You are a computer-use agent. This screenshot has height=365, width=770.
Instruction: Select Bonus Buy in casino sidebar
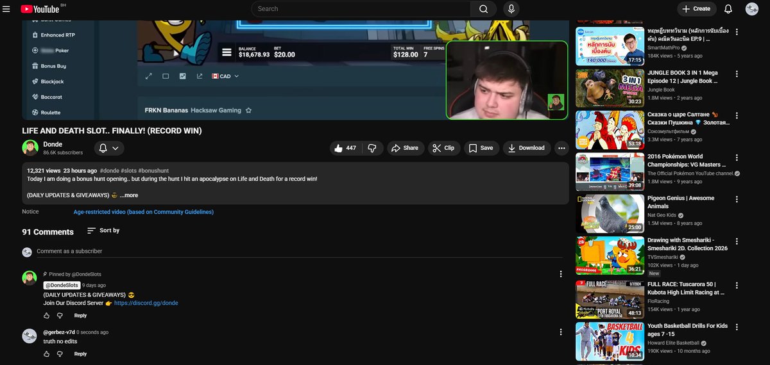pyautogui.click(x=48, y=66)
